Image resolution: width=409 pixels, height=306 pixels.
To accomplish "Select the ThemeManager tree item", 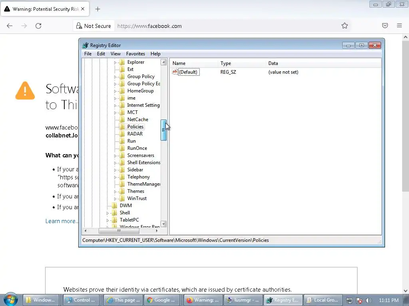I will [x=144, y=184].
